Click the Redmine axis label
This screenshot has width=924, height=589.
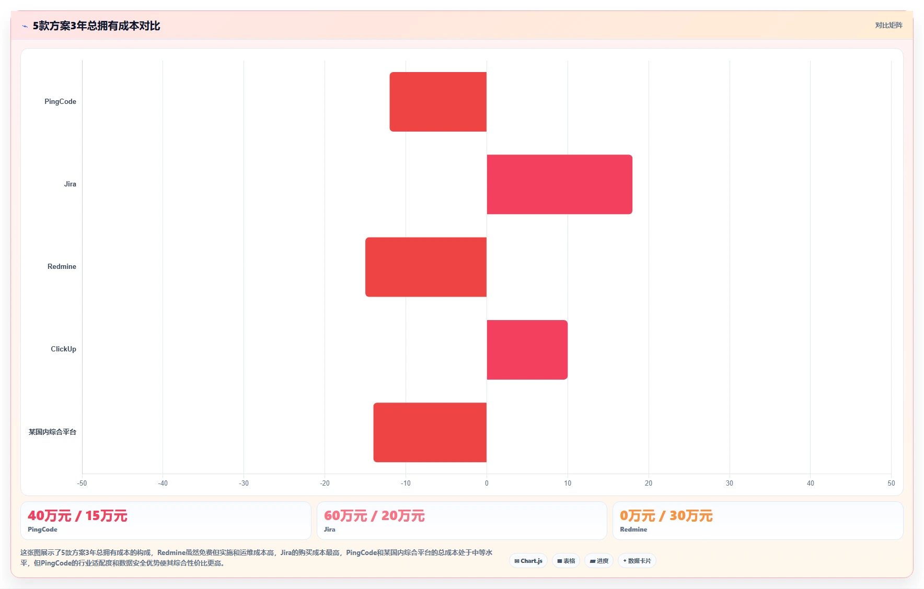[x=62, y=266]
